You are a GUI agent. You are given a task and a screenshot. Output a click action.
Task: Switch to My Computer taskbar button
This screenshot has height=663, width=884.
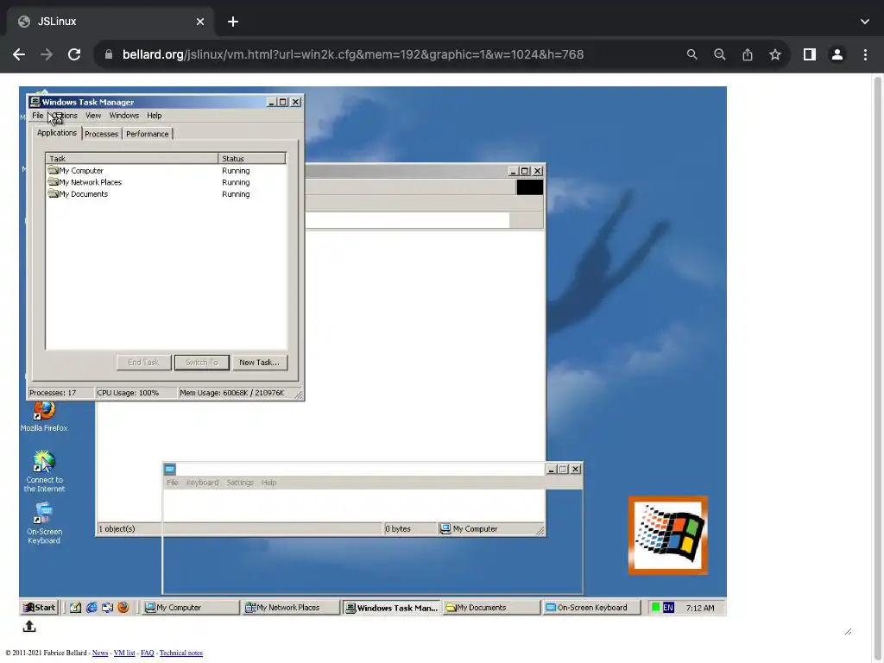tap(191, 607)
